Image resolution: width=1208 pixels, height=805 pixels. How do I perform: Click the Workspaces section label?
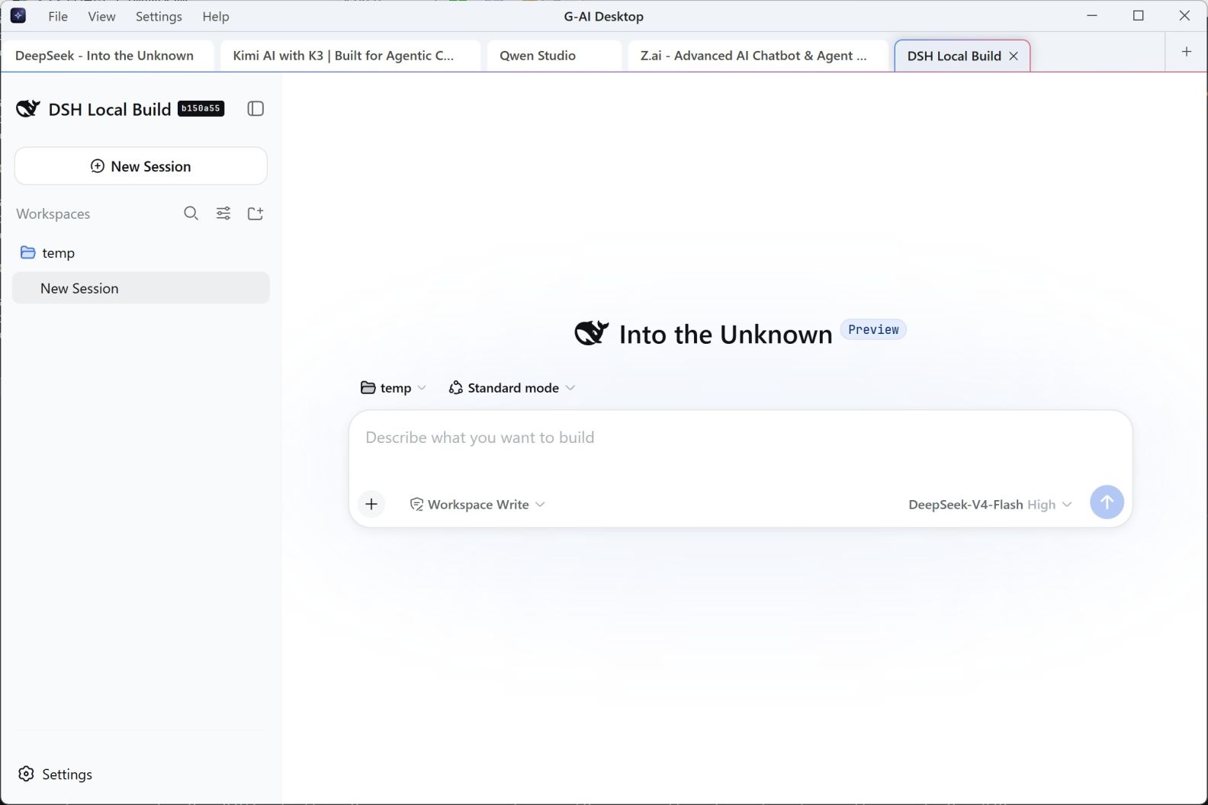click(x=53, y=213)
